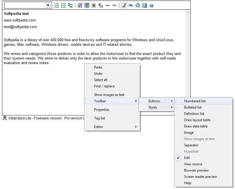Viewport: 235px width, 189px height.
Task: Click the Draw layout table icon
Action: (80, 5)
